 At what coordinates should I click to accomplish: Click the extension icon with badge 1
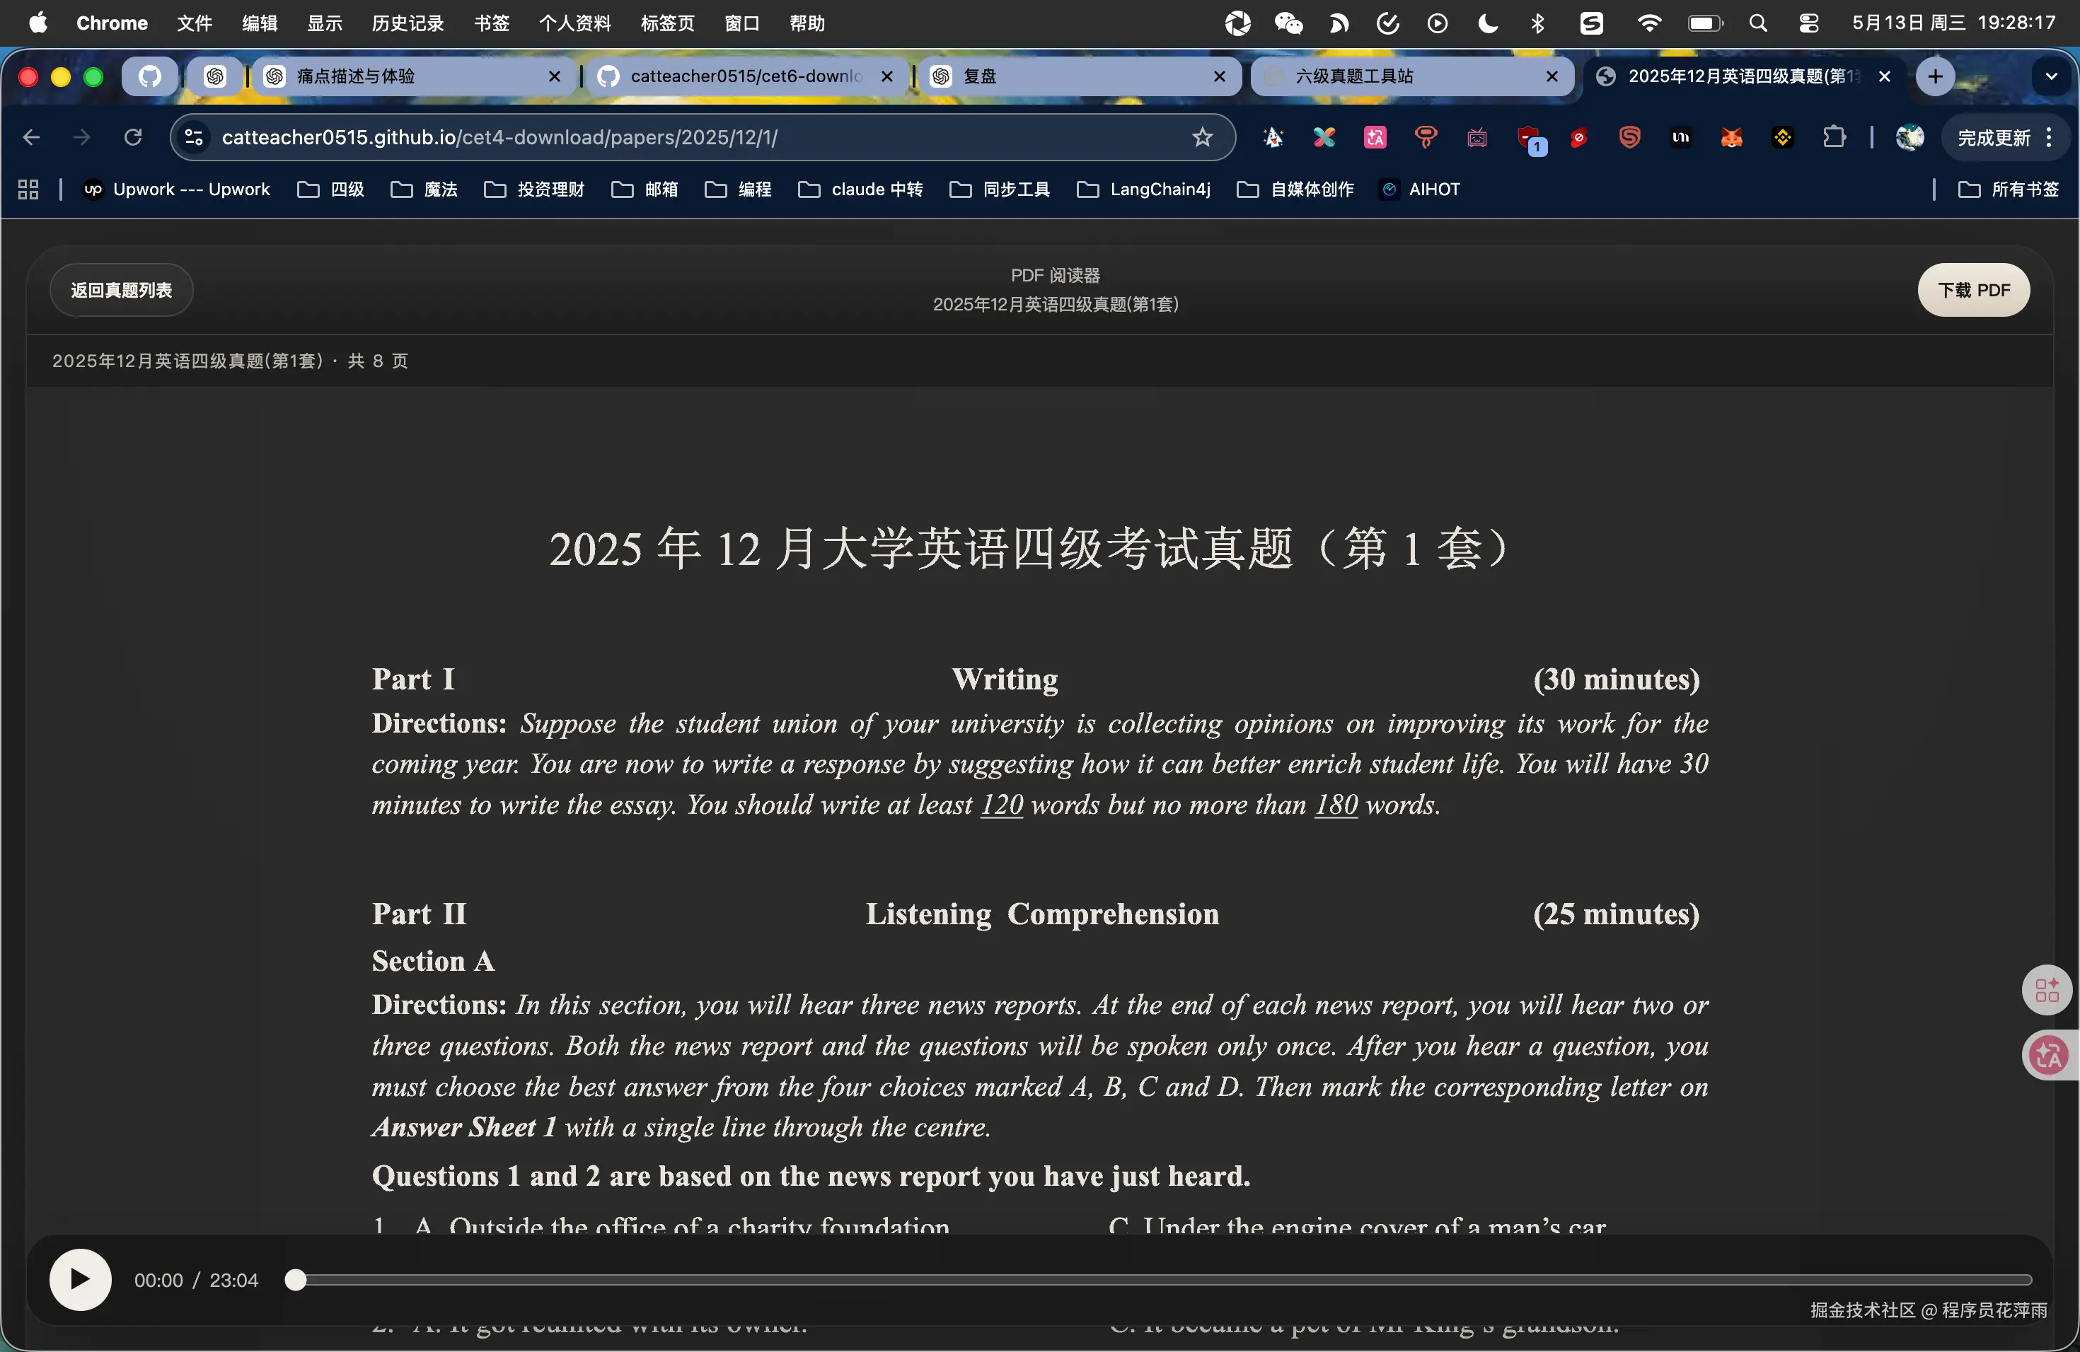click(x=1530, y=139)
